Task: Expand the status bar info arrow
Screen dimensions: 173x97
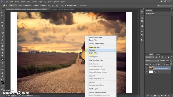Action: click(39, 96)
